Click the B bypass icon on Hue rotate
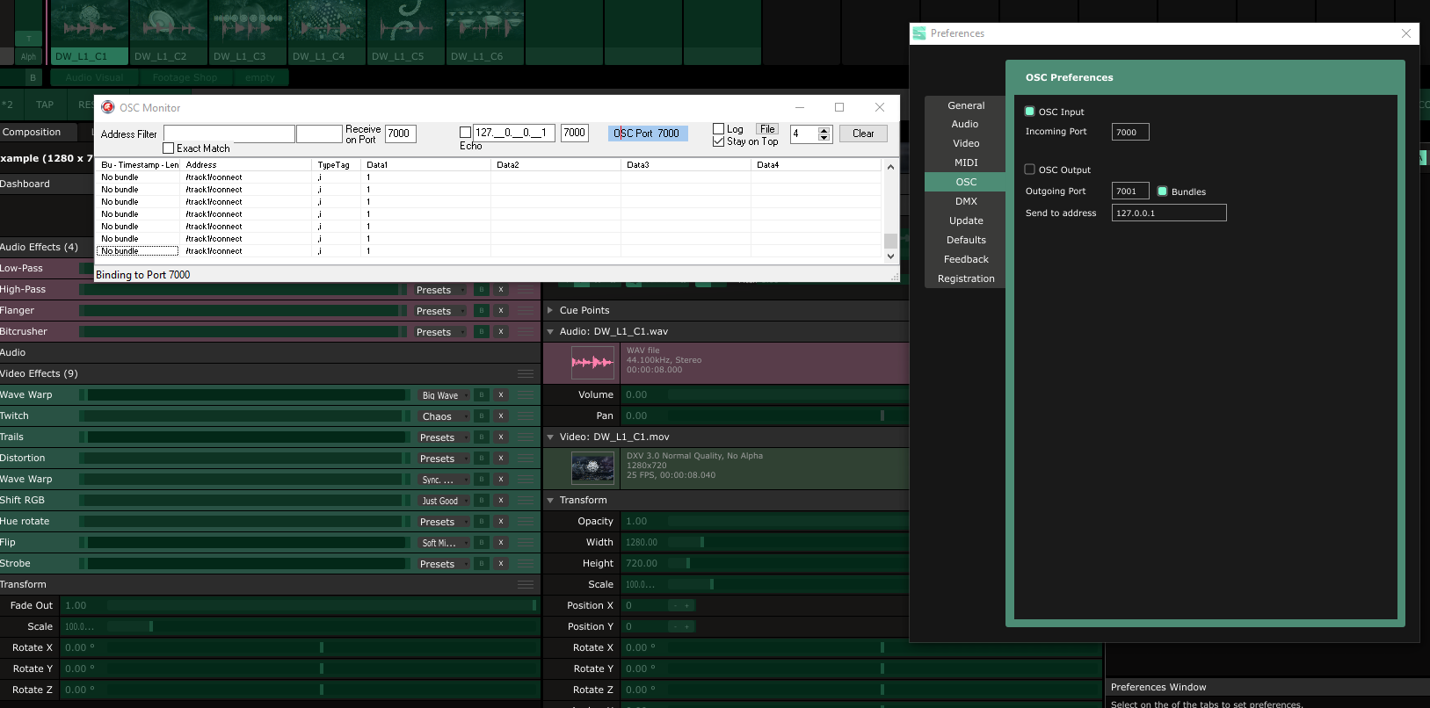Image resolution: width=1430 pixels, height=708 pixels. [x=482, y=522]
